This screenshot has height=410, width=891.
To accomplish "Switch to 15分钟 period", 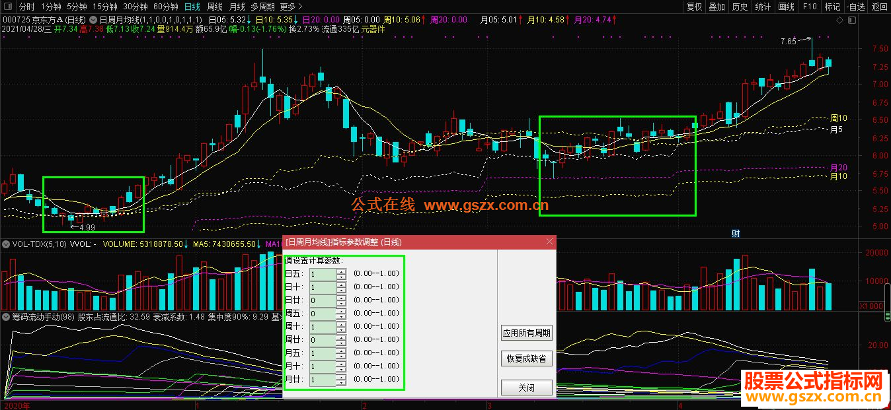I will pos(104,7).
